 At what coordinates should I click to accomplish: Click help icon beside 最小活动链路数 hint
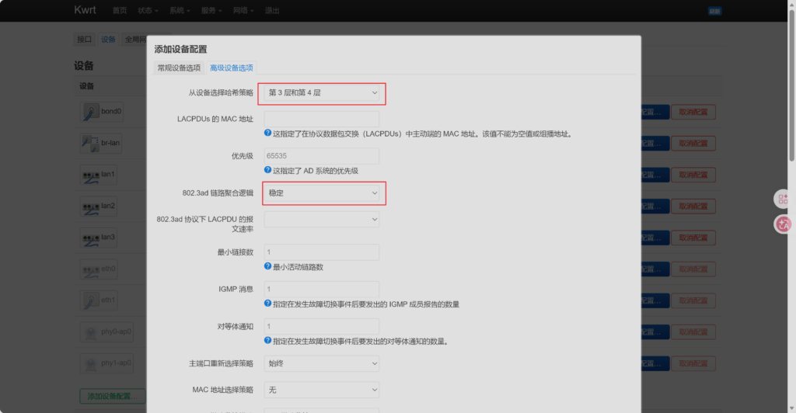pyautogui.click(x=268, y=266)
